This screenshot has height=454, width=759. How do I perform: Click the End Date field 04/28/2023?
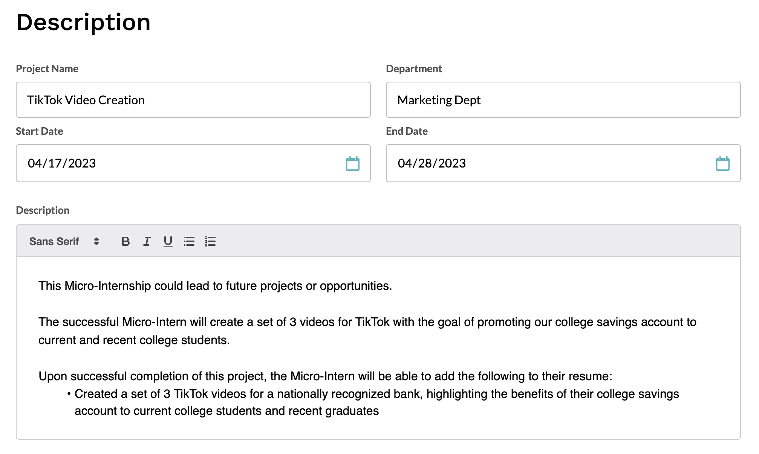563,163
